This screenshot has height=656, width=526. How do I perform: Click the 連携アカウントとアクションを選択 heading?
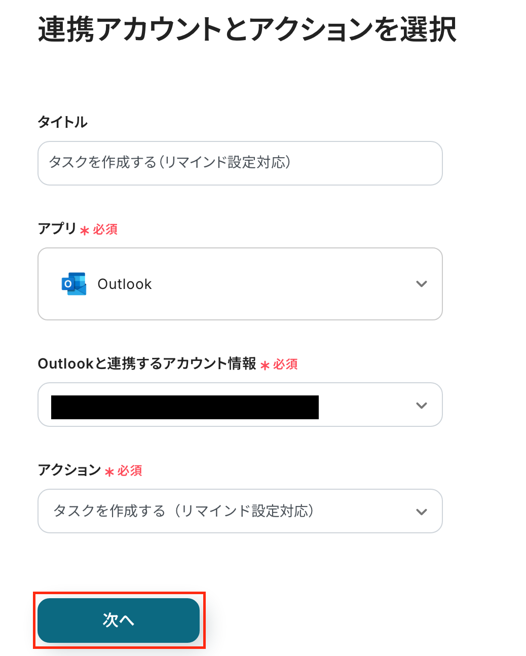247,29
